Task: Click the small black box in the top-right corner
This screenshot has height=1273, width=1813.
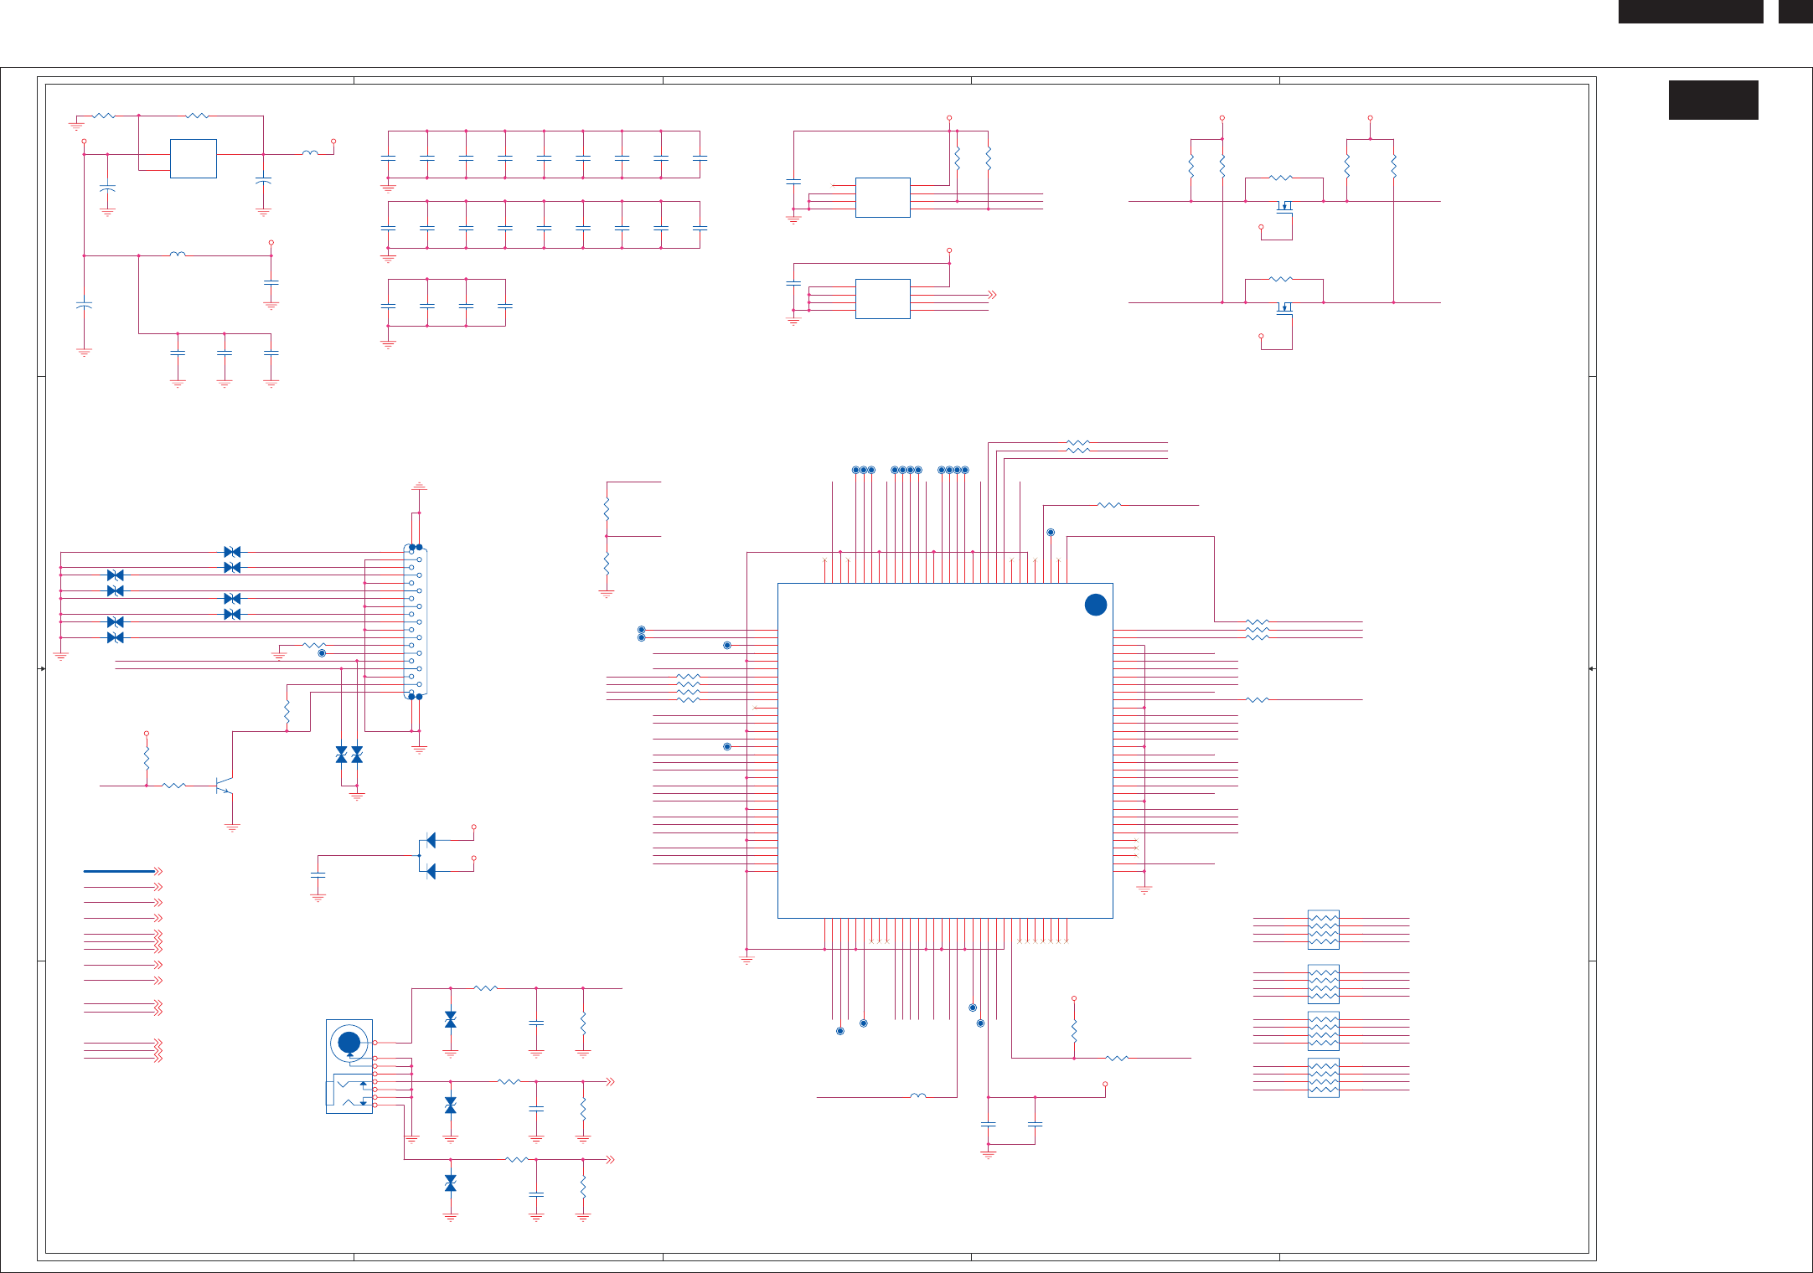Action: tap(1795, 11)
